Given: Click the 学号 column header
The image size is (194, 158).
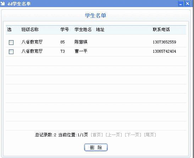Looking at the screenshot, I should pos(65,30).
